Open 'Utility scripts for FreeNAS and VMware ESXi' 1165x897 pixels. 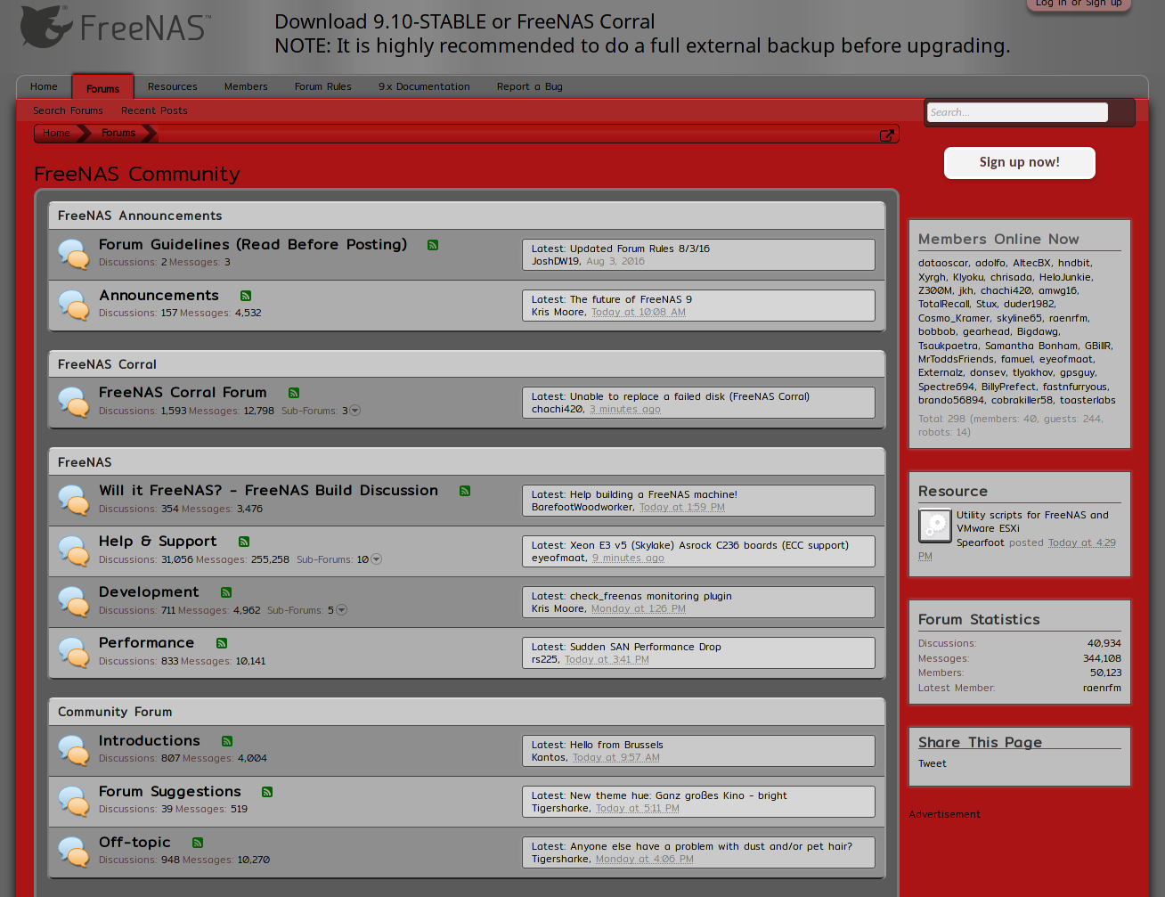click(x=1032, y=521)
